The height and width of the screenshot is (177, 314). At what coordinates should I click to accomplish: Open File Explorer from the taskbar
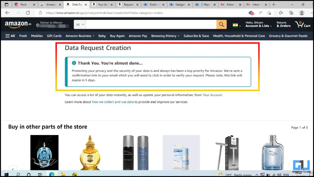(x=63, y=175)
